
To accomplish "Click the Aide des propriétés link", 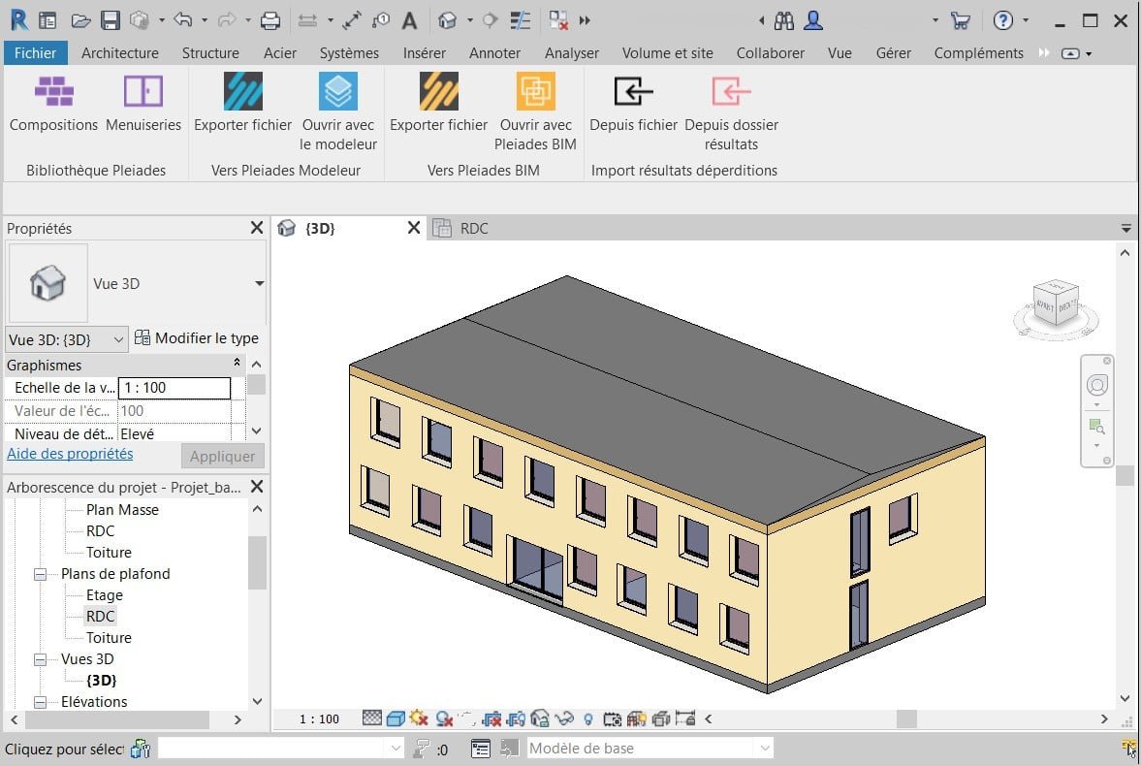I will (x=69, y=453).
